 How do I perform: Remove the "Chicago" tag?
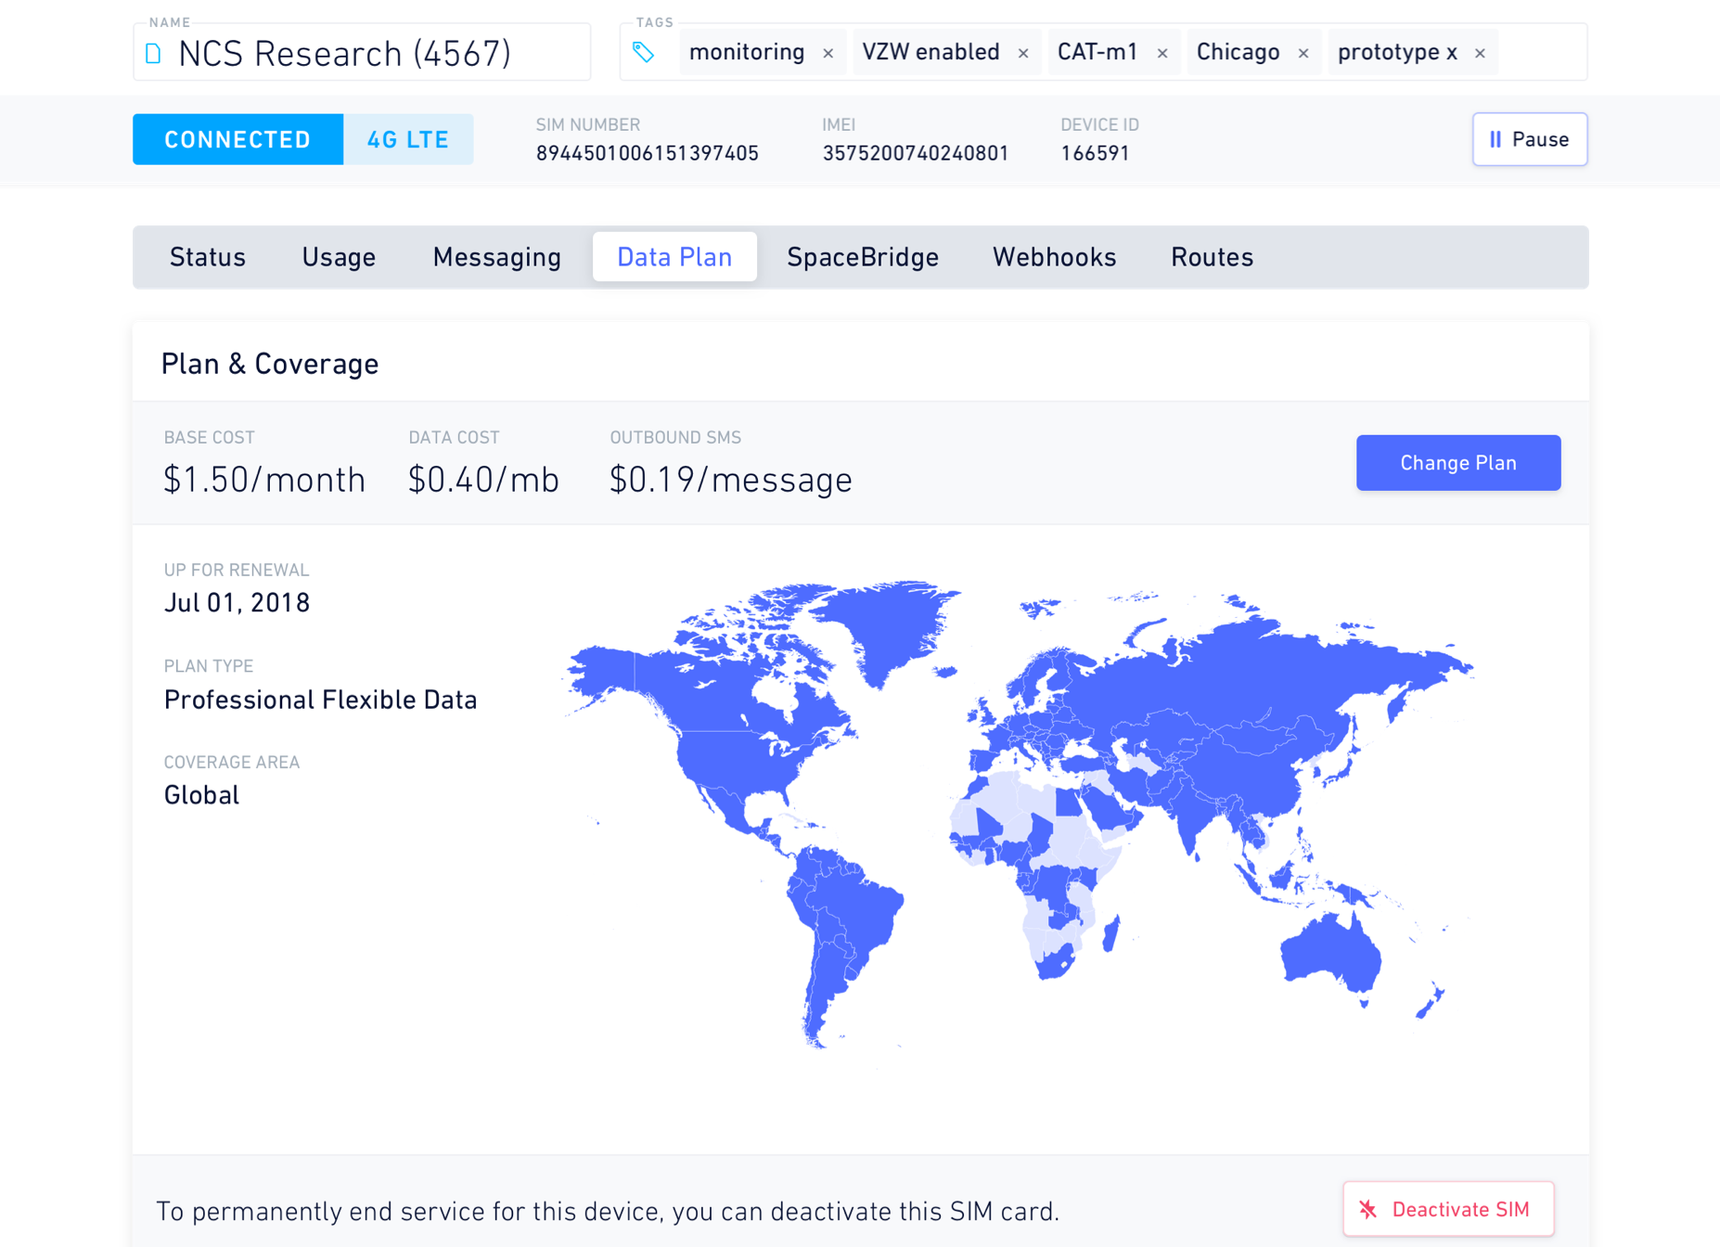coord(1304,53)
